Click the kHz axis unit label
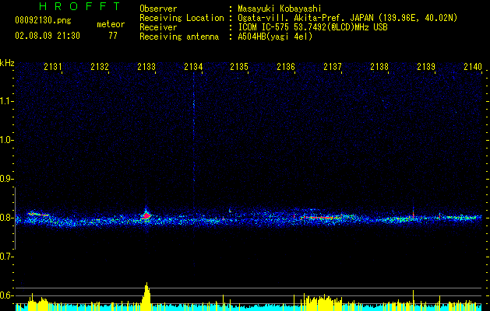The image size is (490, 311). click(x=7, y=63)
